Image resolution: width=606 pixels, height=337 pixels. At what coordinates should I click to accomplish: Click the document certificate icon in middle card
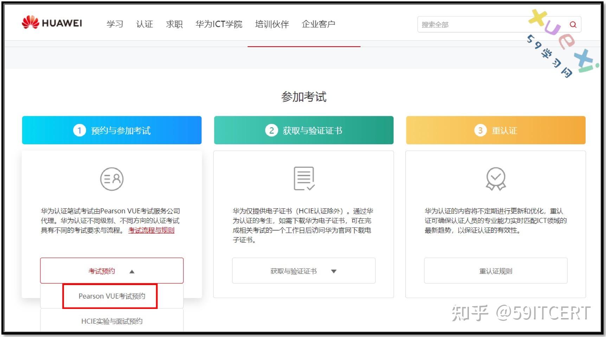tap(304, 179)
